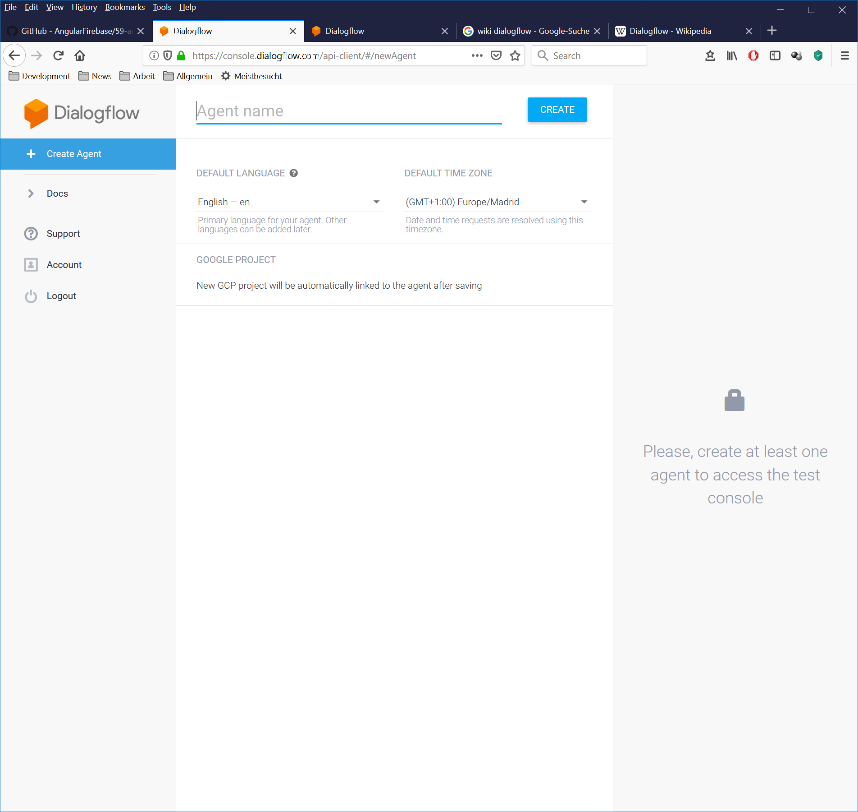Expand the Docs chevron in the sidebar
Image resolution: width=858 pixels, height=812 pixels.
[31, 194]
